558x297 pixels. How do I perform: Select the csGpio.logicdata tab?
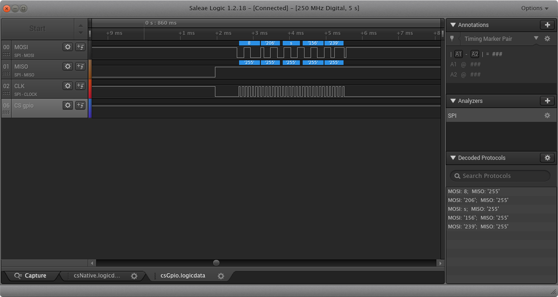coord(183,275)
